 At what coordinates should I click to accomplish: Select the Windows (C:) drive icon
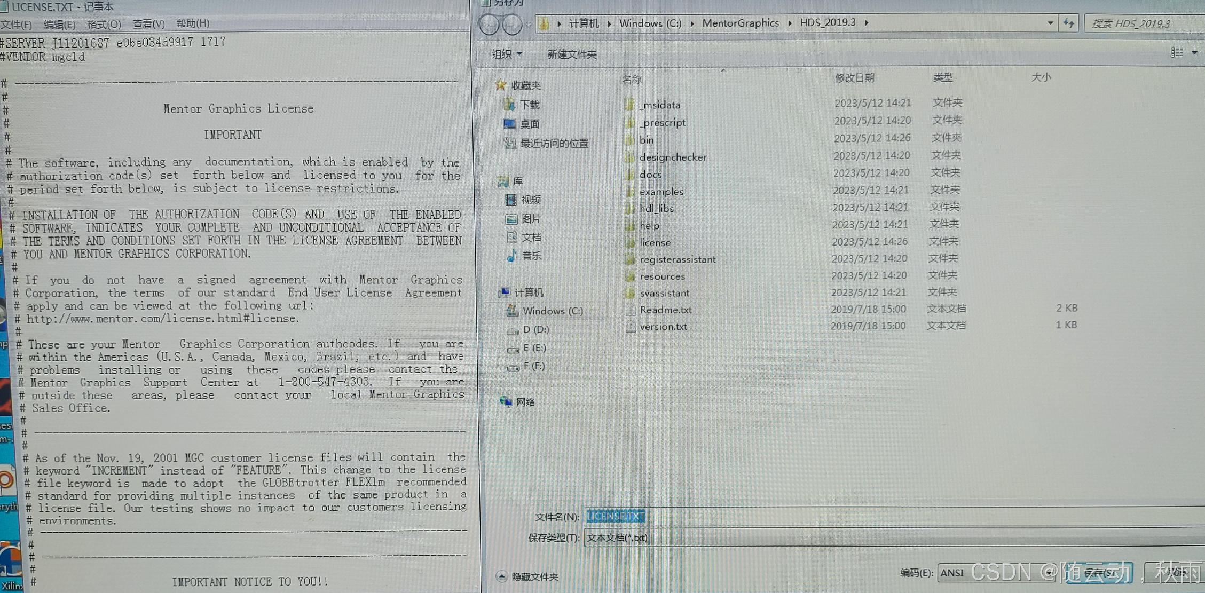(x=511, y=311)
